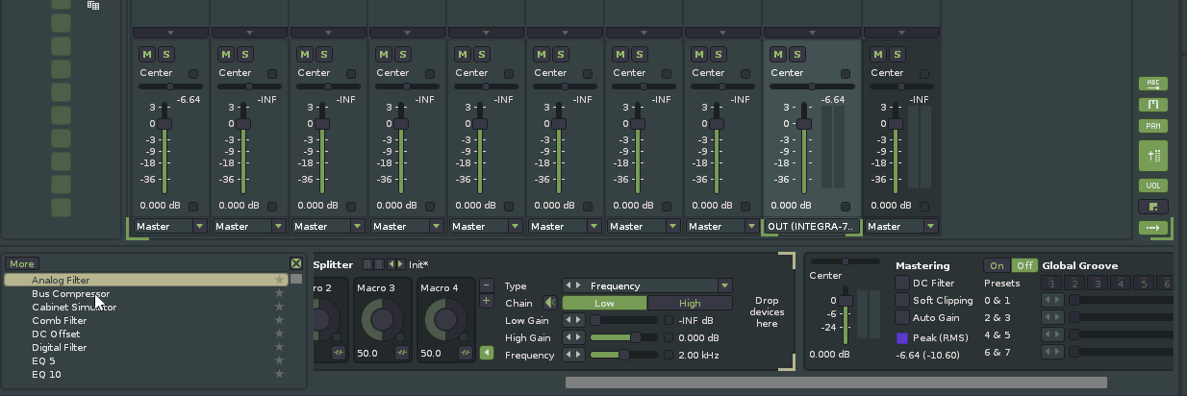The image size is (1187, 396).
Task: Enable the DC Filter checkbox
Action: [x=902, y=283]
